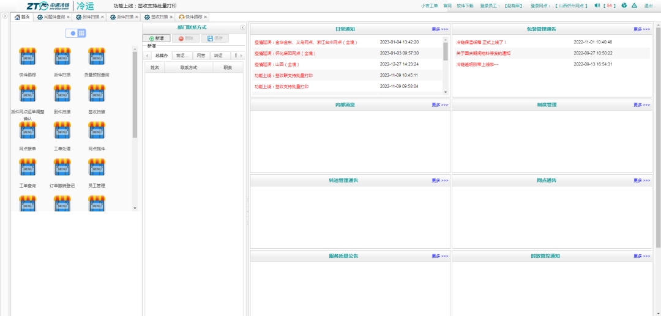
Task: Open the 签收扫描 menu icon
Action: pos(97,93)
